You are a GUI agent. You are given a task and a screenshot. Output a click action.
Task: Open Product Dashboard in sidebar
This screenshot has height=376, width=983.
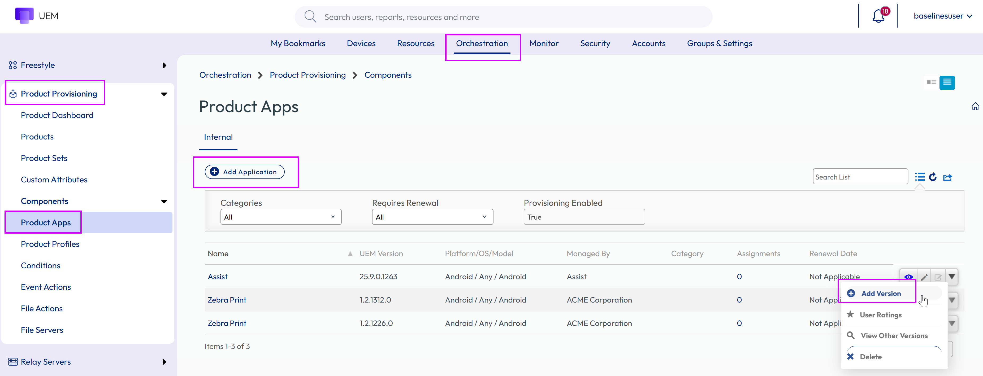[x=57, y=115]
